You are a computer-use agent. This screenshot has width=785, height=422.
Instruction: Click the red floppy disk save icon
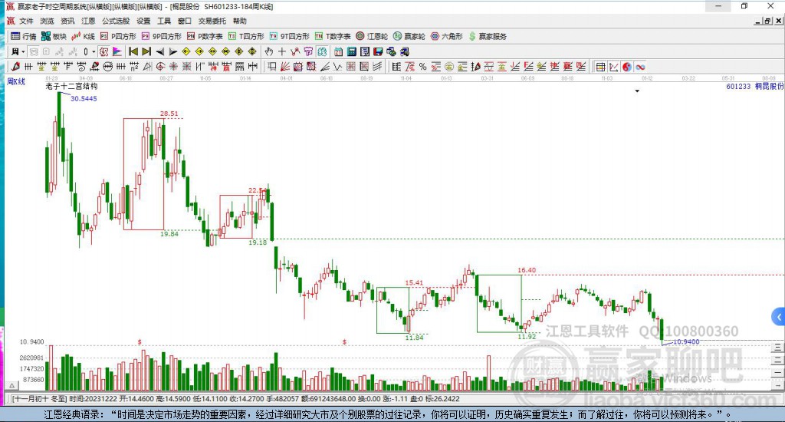tap(378, 51)
